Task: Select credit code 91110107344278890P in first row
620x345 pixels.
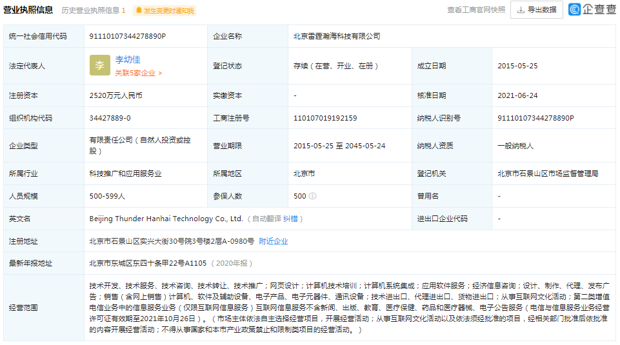Action: click(127, 36)
